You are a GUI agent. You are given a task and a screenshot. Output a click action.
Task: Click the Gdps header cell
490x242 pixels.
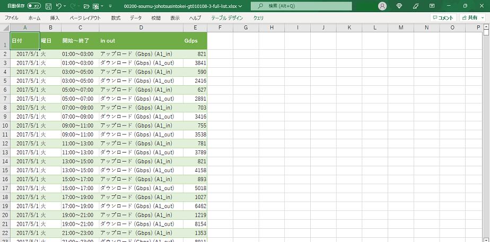(x=195, y=41)
